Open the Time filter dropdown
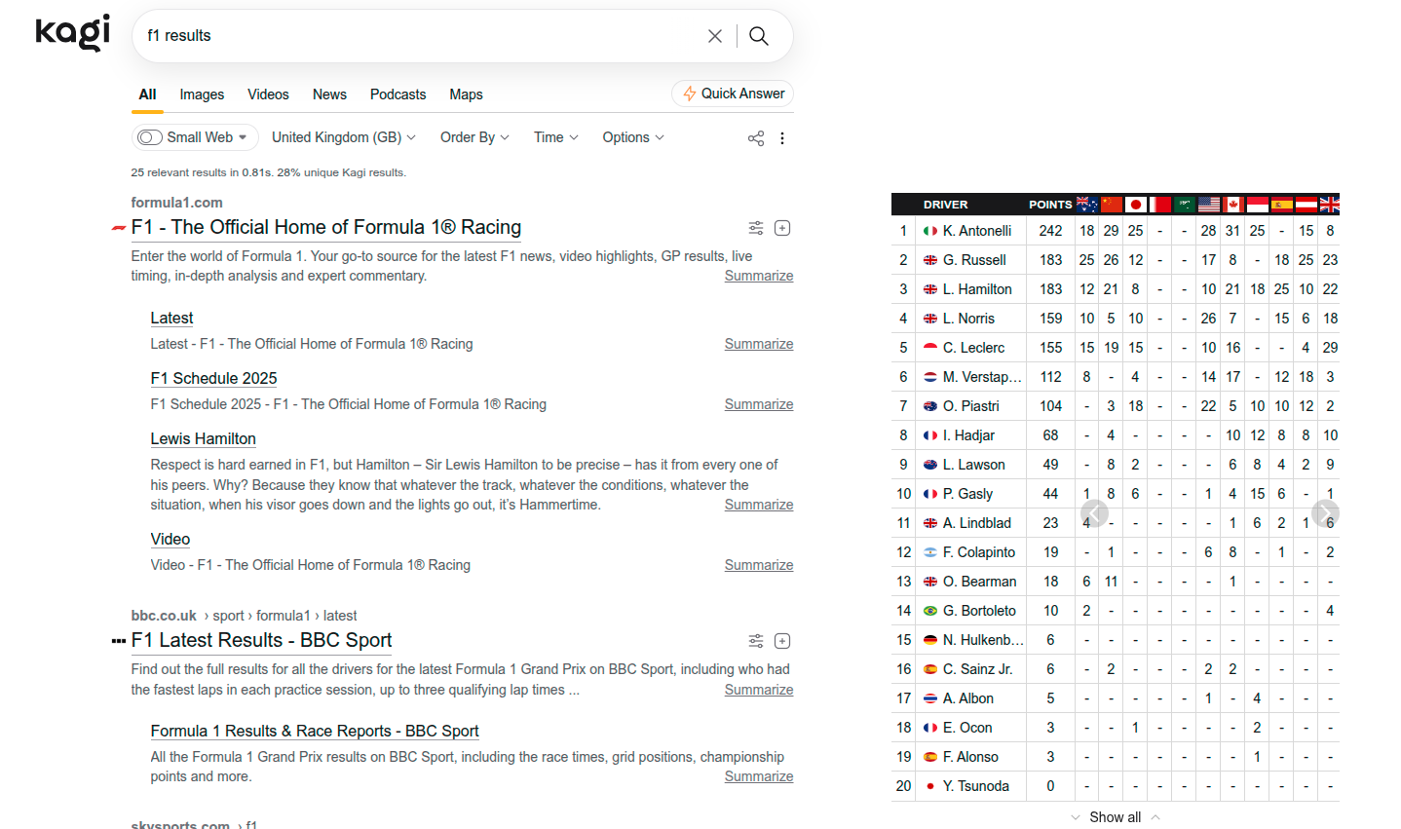The height and width of the screenshot is (829, 1401). coord(556,137)
